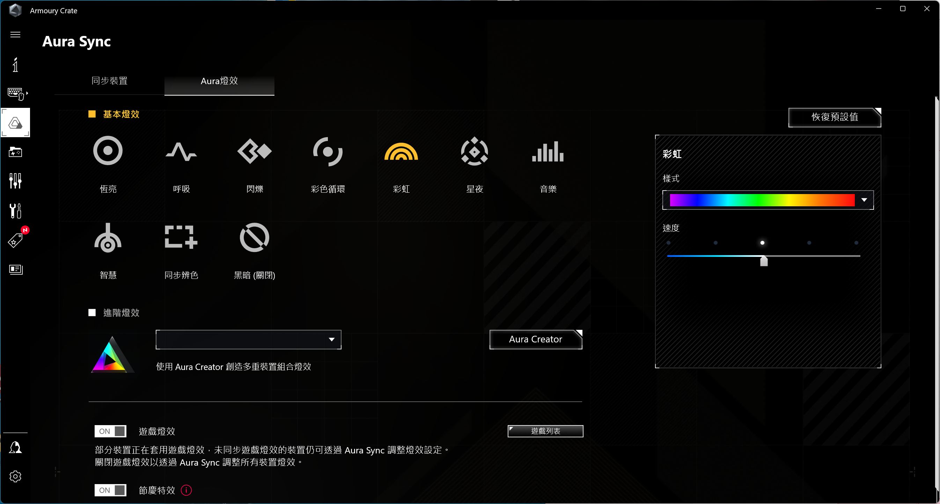The image size is (940, 504).
Task: Switch to the 同步裝置 tab
Action: (110, 81)
